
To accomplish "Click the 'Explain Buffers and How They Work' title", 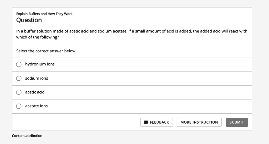I will point(44,14).
